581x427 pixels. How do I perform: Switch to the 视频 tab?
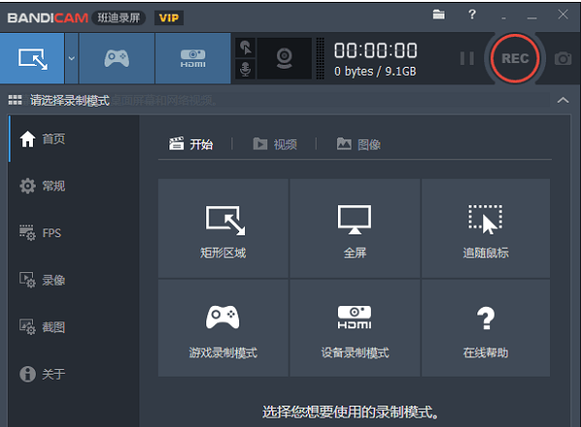pos(275,144)
